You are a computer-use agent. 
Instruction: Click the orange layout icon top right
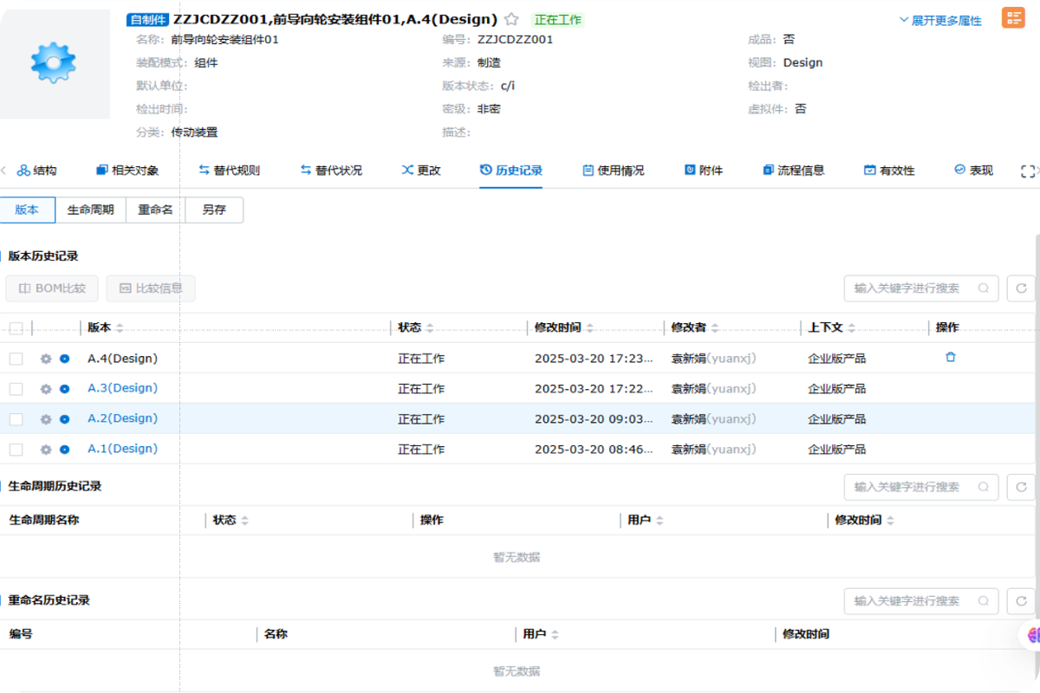point(1013,18)
